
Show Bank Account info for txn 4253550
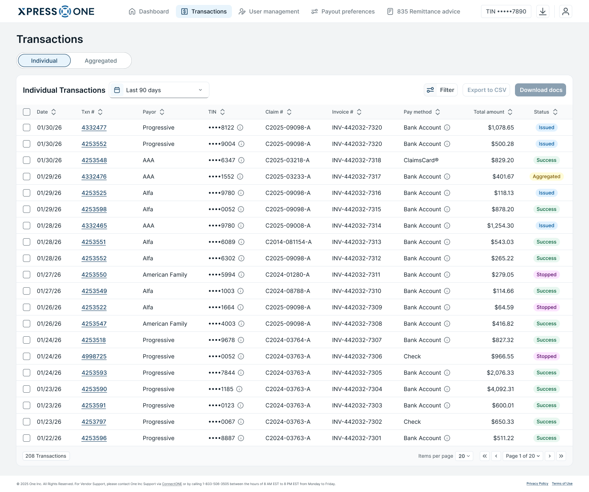click(x=447, y=275)
